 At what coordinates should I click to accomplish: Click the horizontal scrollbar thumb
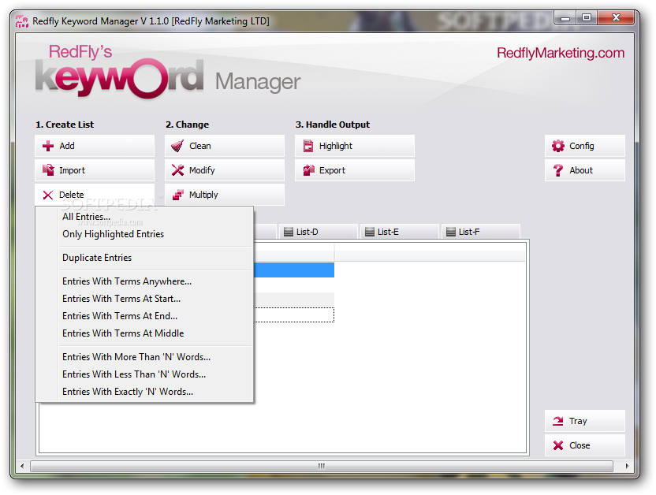[x=322, y=466]
